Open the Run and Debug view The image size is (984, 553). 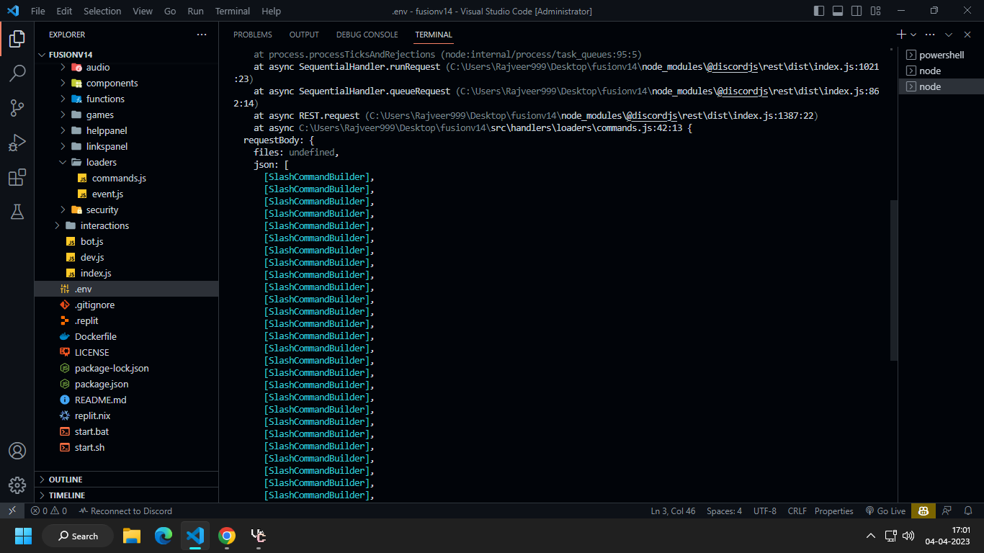pos(17,143)
